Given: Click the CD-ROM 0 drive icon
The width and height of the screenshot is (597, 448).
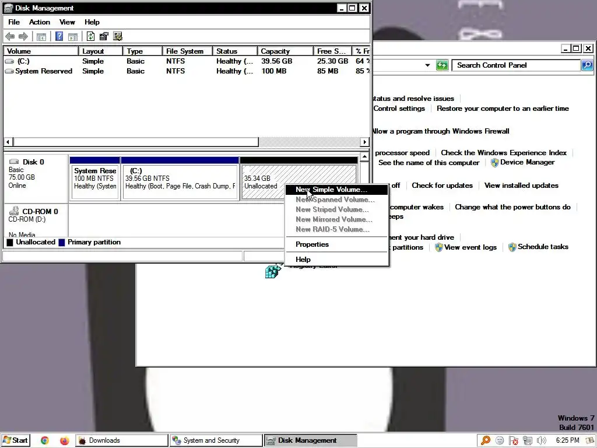Looking at the screenshot, I should 14,211.
